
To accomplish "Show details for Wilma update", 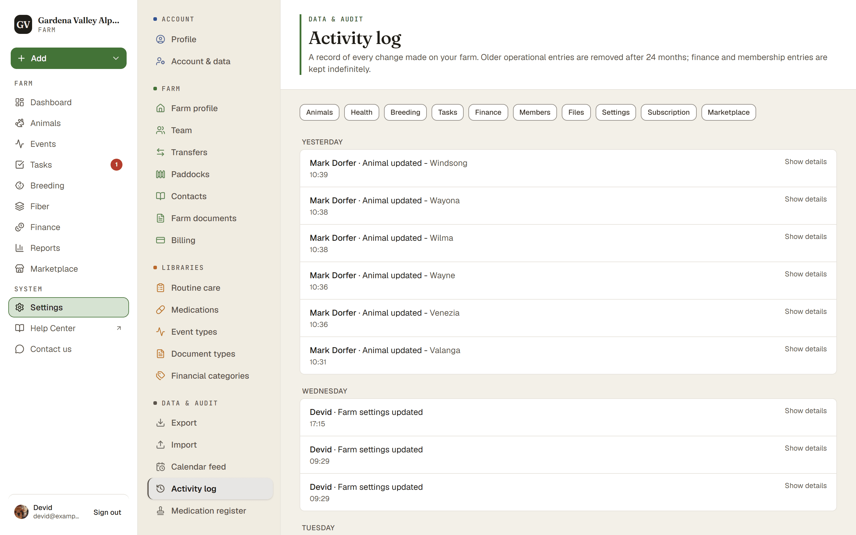I will pyautogui.click(x=806, y=237).
